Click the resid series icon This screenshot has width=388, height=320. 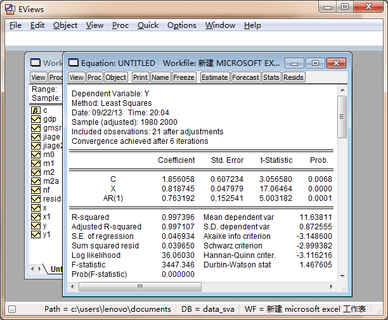(36, 199)
